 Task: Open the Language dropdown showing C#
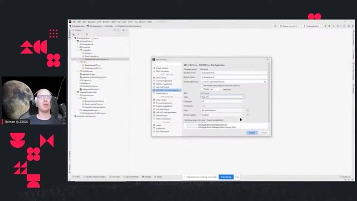(223, 102)
